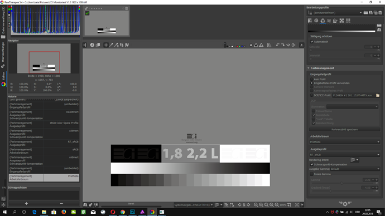Copy processing profile to clipboard
385x216 pixels.
376,13
